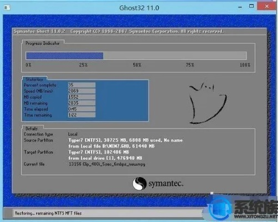Click the Current file label
Viewport: 278px width, 222px height.
[x=34, y=164]
